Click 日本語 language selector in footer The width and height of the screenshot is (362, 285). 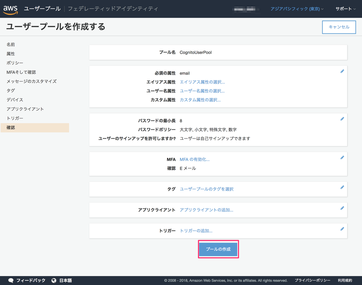tap(66, 280)
